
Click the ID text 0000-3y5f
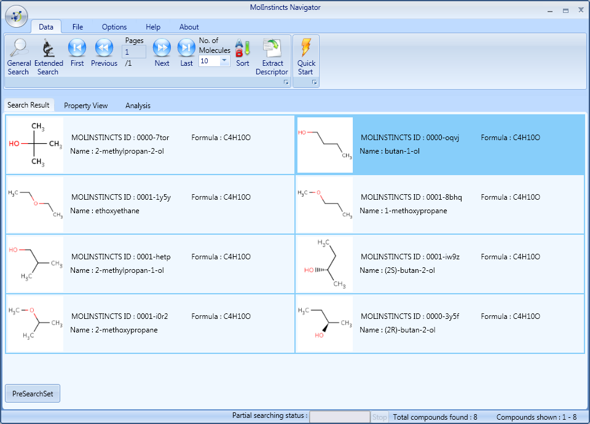(442, 316)
